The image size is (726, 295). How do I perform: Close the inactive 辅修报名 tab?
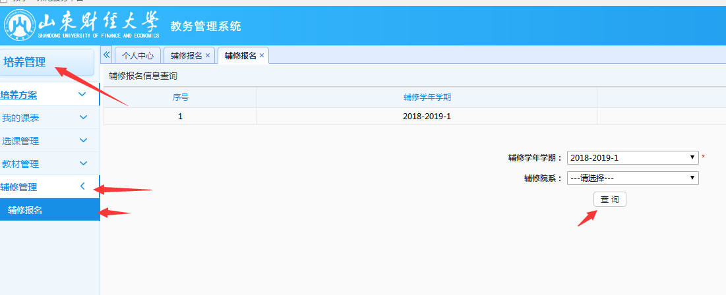[208, 56]
